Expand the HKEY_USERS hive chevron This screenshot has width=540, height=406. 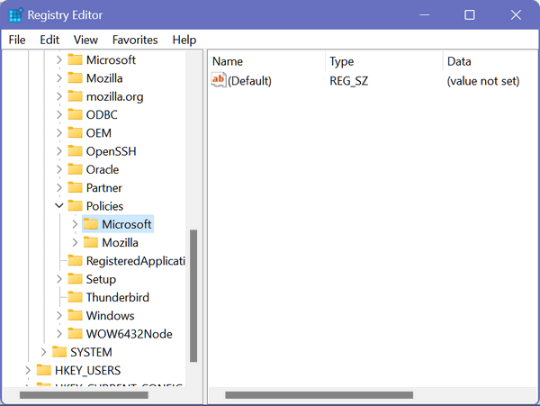pyautogui.click(x=28, y=370)
